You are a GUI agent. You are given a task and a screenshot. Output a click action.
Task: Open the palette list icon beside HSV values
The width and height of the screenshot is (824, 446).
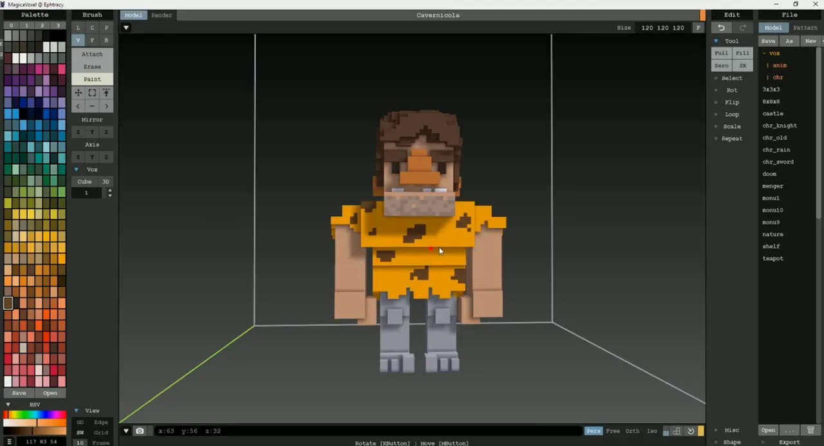coord(10,441)
